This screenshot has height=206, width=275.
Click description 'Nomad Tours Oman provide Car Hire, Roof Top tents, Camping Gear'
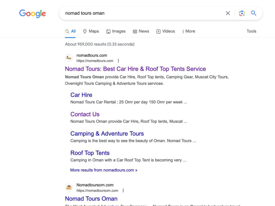pos(129,77)
